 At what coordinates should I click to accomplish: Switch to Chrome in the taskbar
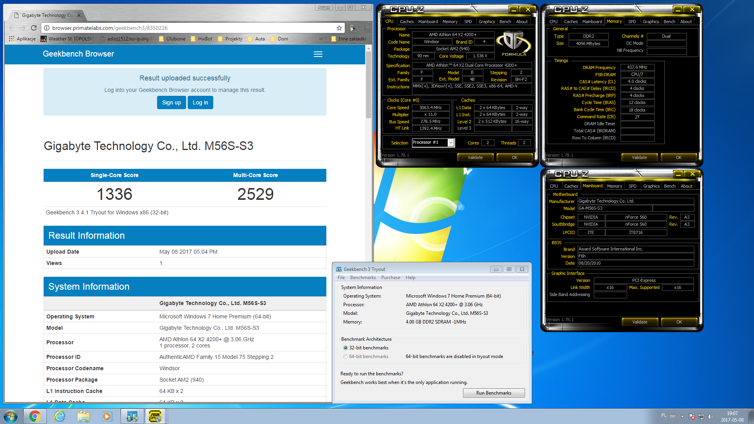[x=35, y=416]
